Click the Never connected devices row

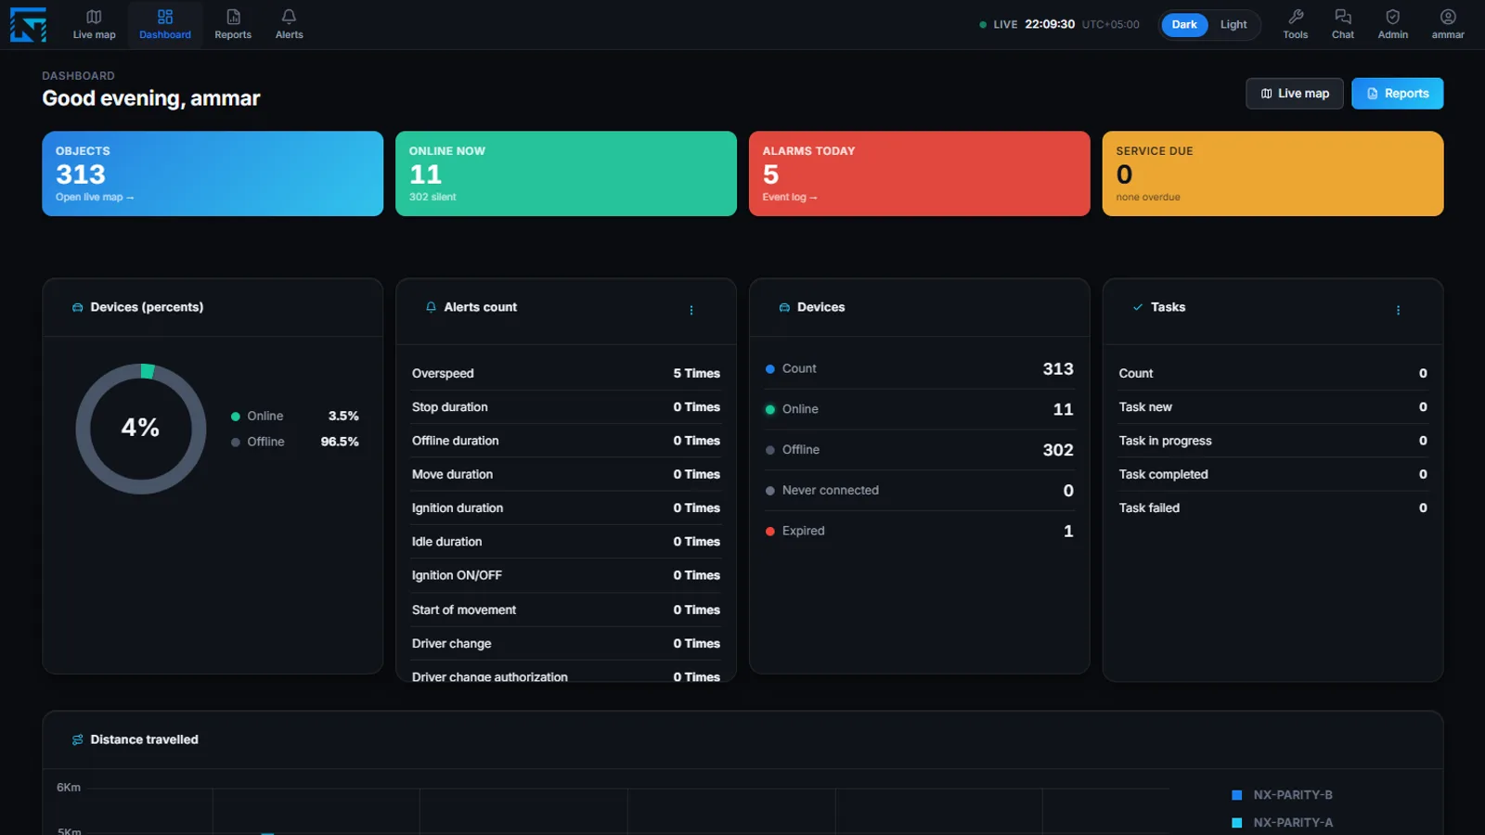point(919,490)
